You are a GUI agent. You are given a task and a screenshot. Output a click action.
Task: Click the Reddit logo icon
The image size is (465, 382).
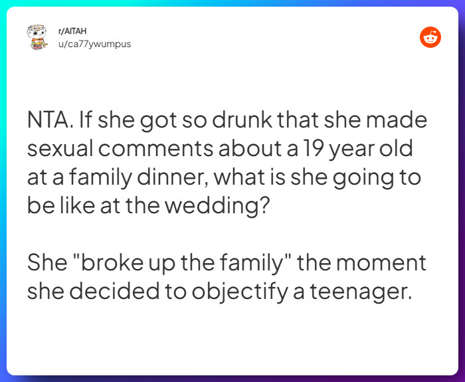[430, 38]
